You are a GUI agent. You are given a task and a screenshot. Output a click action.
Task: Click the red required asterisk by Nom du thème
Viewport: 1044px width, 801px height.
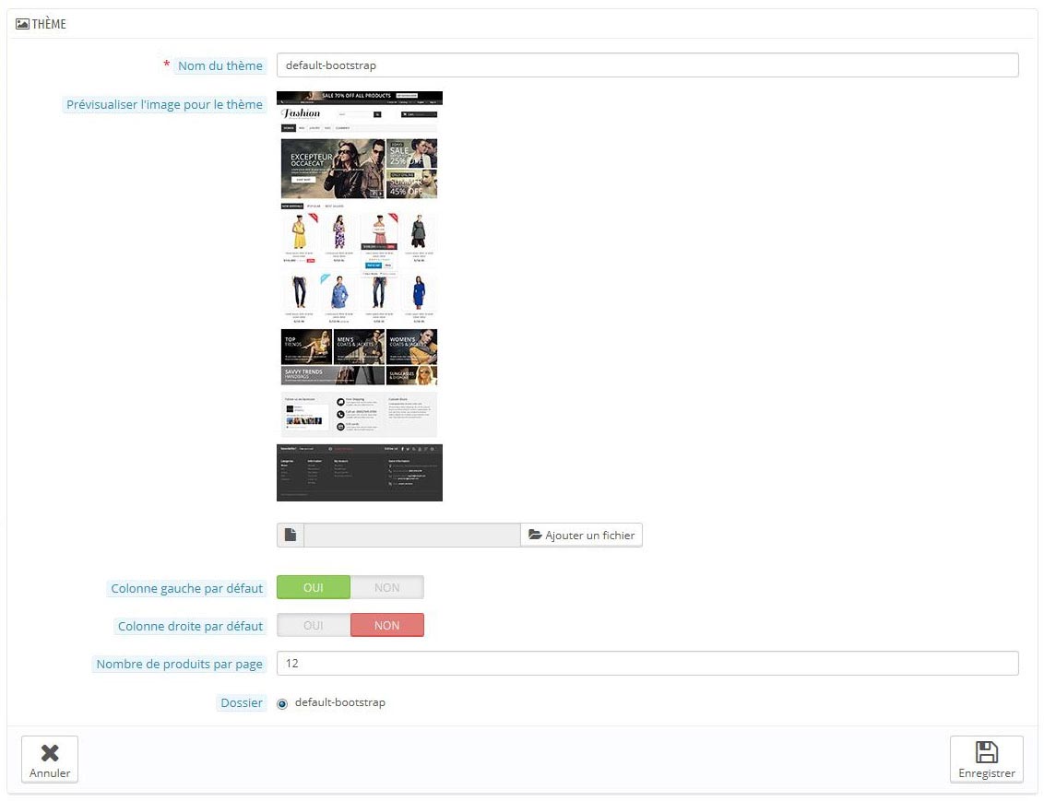coord(166,64)
